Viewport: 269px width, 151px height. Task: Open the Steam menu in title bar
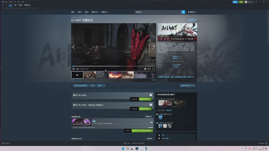coord(5,2)
